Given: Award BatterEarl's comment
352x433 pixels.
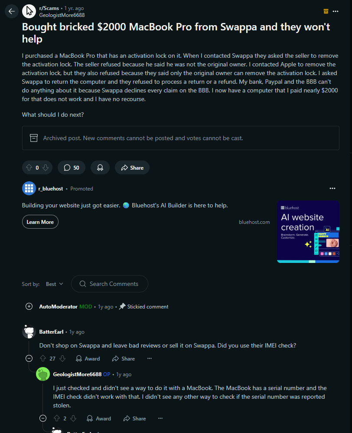Looking at the screenshot, I should pyautogui.click(x=88, y=358).
